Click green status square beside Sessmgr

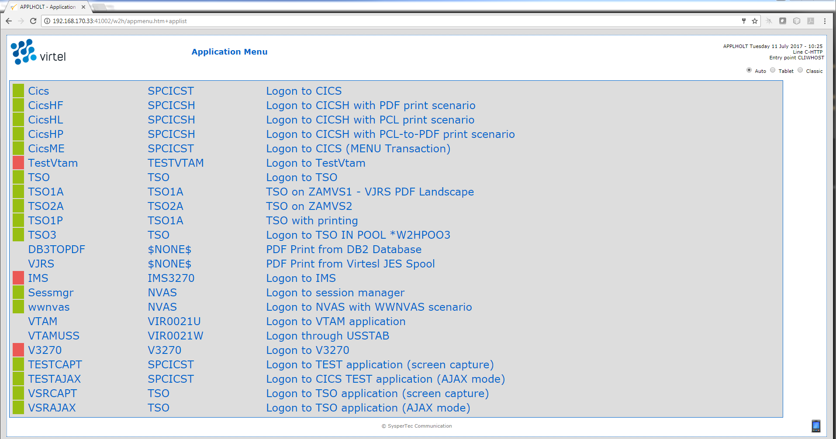click(18, 292)
